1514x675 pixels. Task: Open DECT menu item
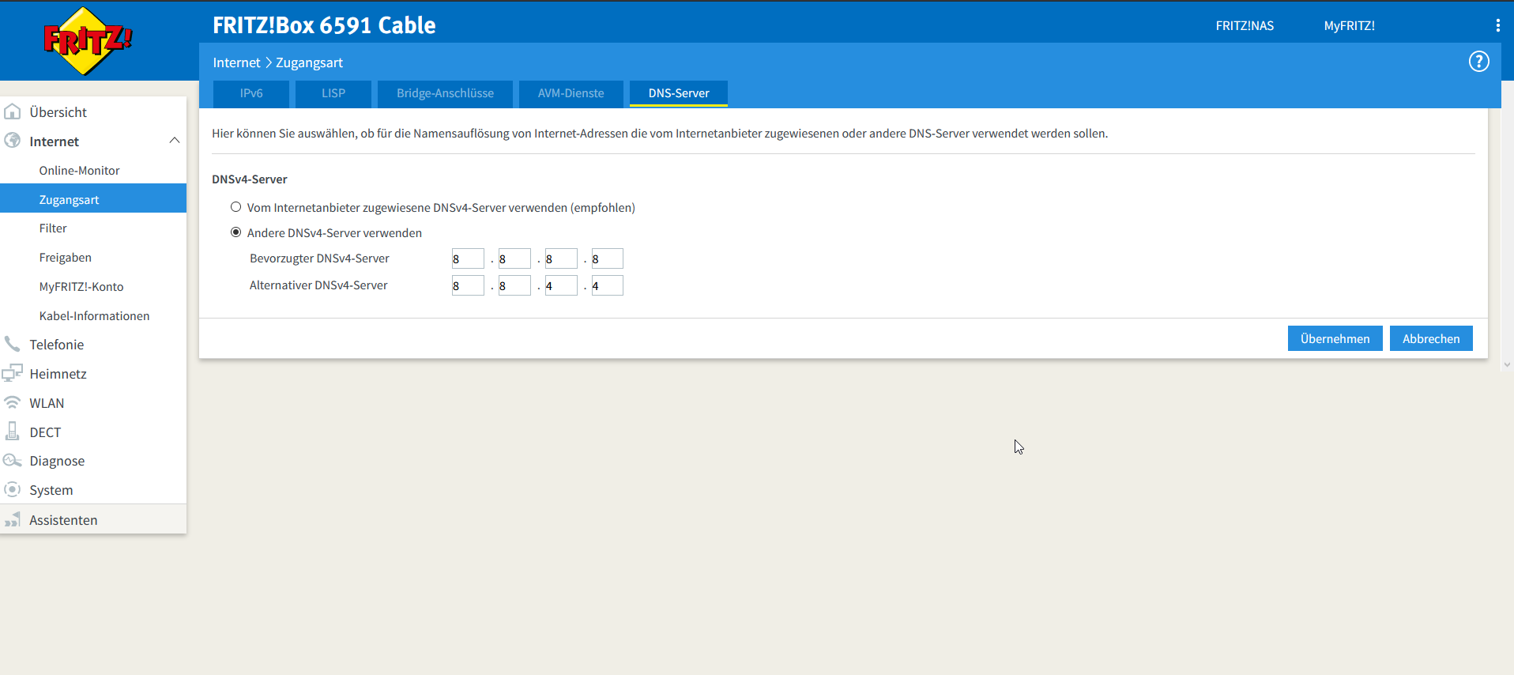[x=93, y=432]
